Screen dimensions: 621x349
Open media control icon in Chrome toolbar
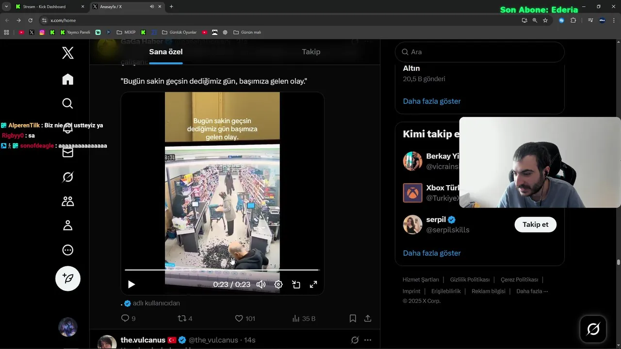point(590,20)
